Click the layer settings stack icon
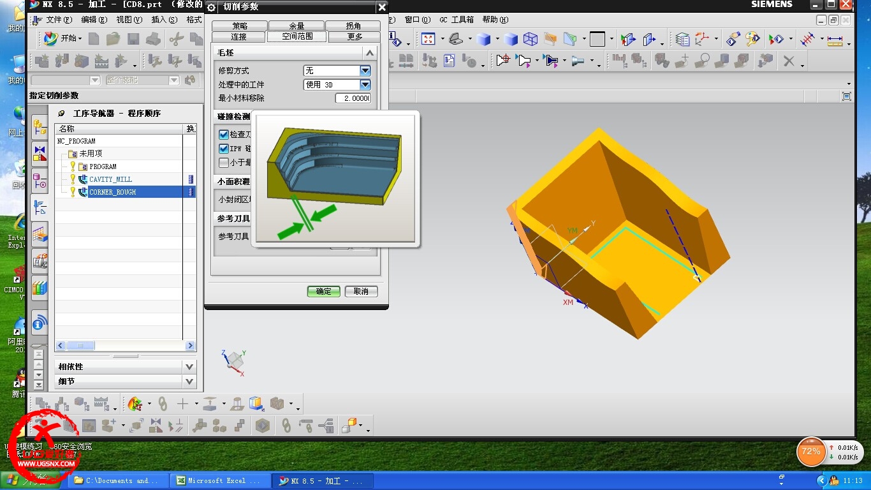871x490 pixels. pyautogui.click(x=683, y=40)
